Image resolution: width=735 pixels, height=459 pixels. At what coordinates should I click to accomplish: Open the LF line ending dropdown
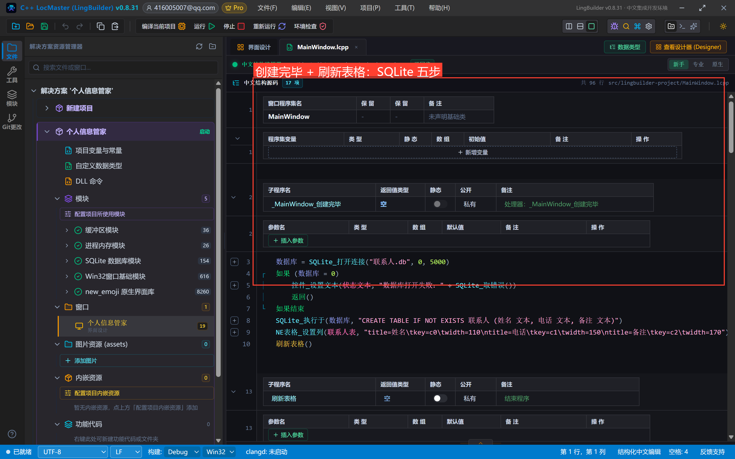(x=126, y=452)
